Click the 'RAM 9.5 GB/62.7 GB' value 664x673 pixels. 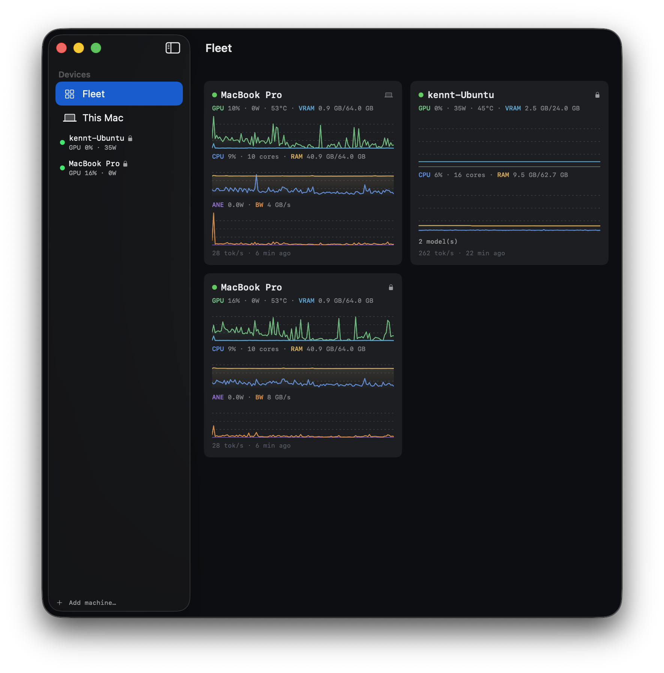532,175
